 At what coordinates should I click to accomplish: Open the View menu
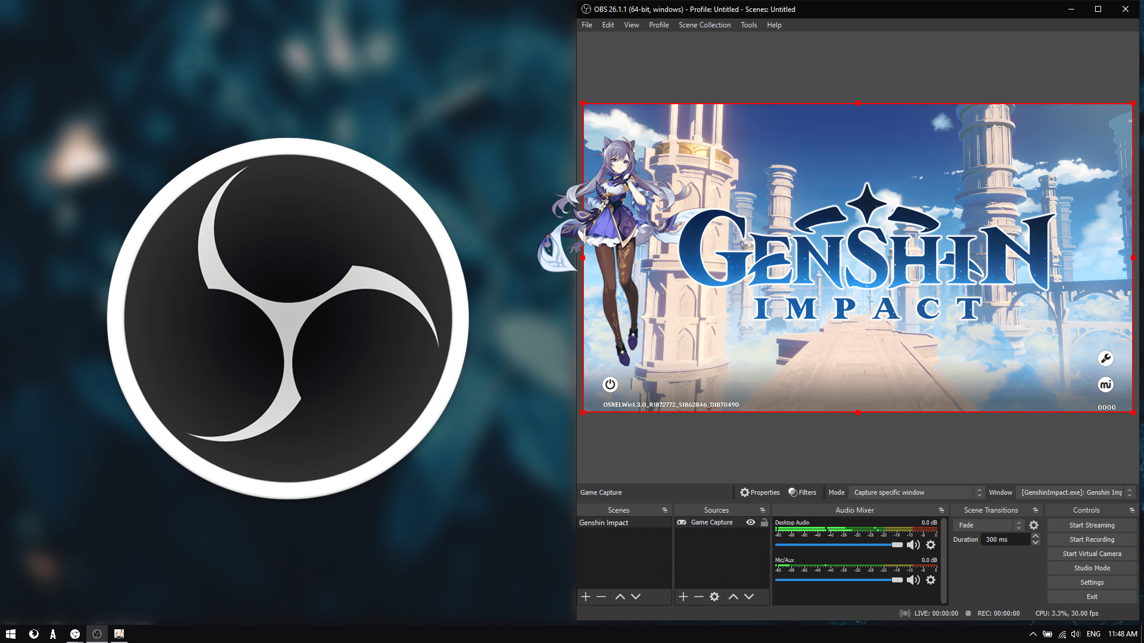coord(632,25)
